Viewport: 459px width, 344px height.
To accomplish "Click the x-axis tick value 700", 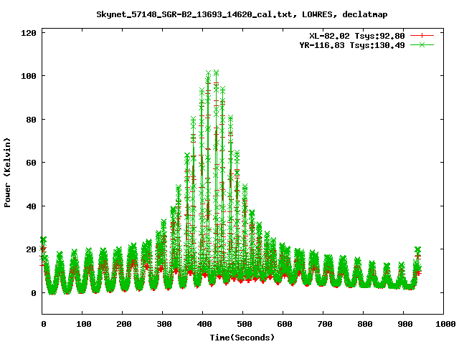I will [x=324, y=324].
